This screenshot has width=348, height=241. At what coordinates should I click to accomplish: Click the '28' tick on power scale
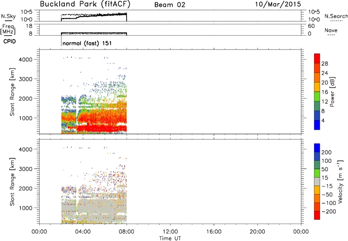(x=325, y=64)
